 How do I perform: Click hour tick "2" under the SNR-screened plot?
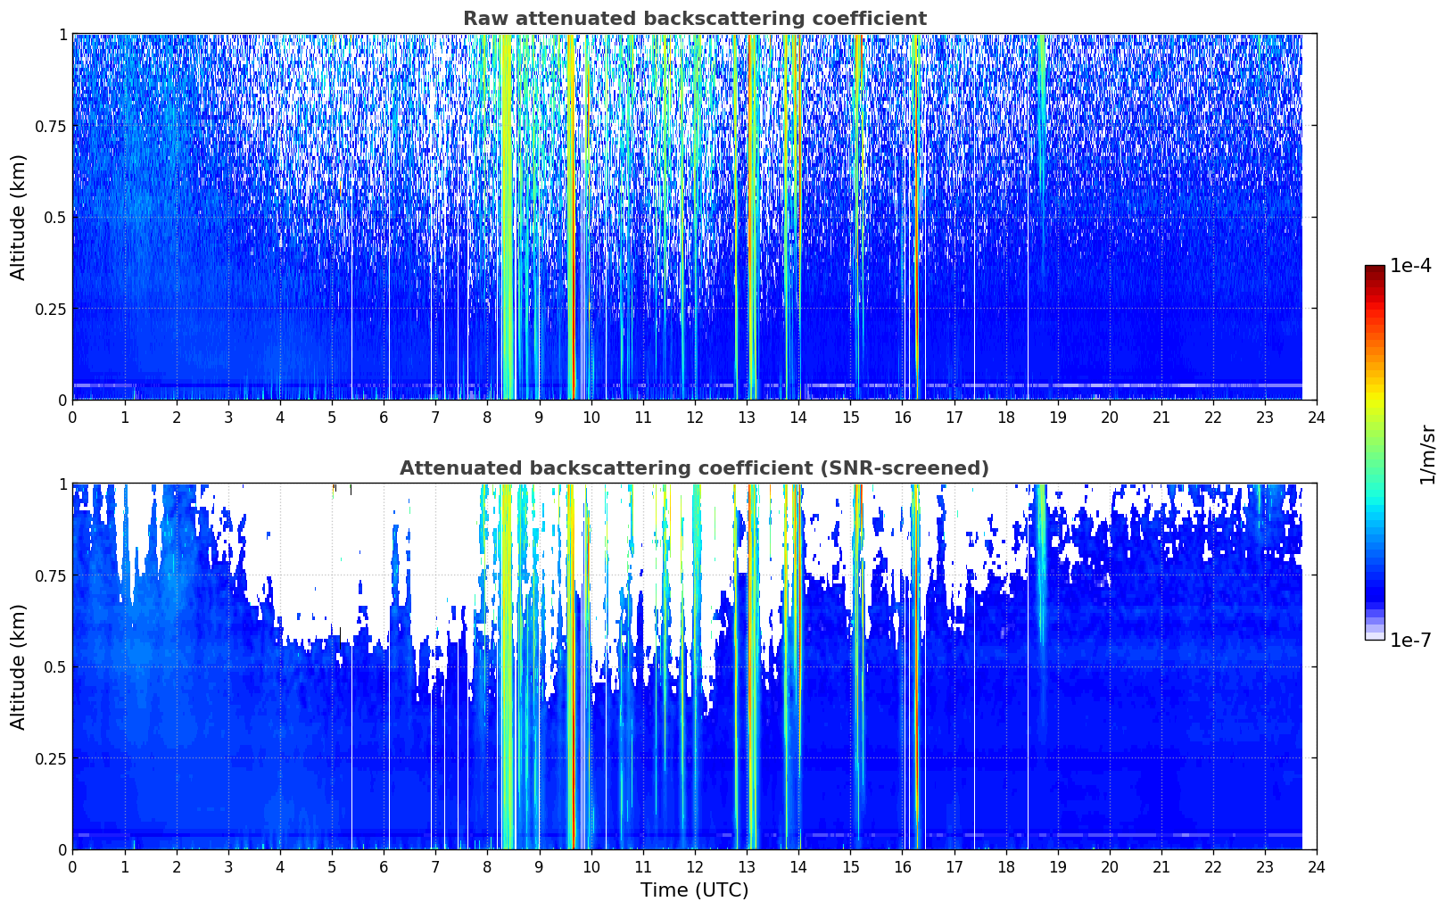177,866
